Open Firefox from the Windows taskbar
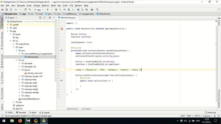This screenshot has height=124, width=221. (x=20, y=121)
